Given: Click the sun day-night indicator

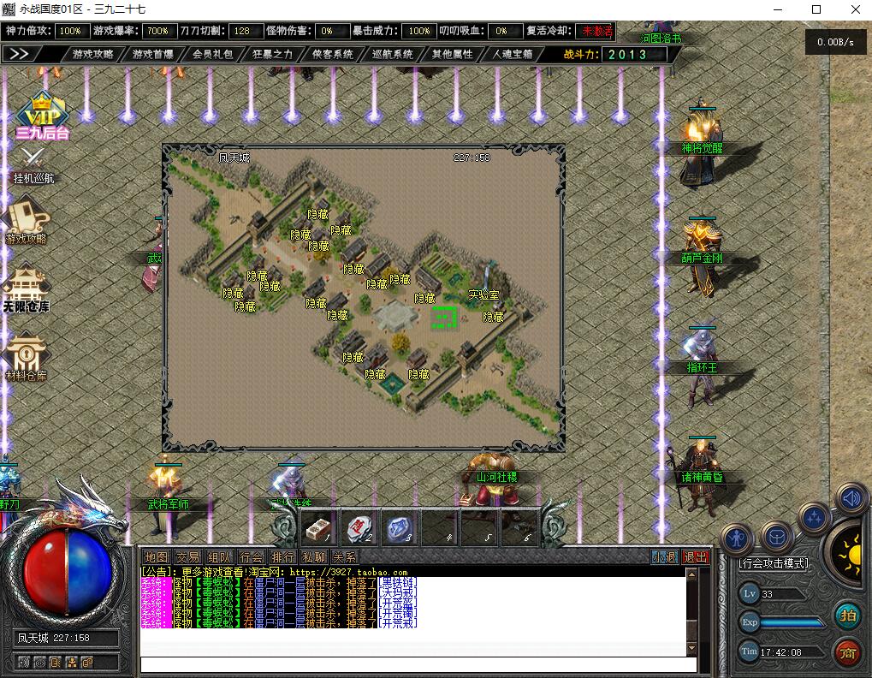Looking at the screenshot, I should tap(851, 553).
